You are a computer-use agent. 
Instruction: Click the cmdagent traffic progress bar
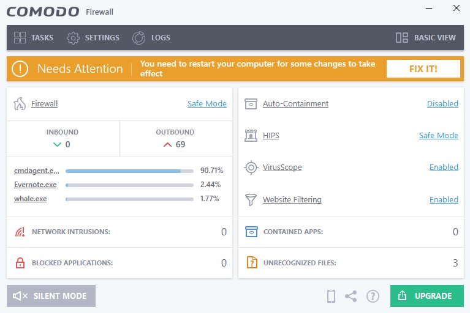pos(129,171)
